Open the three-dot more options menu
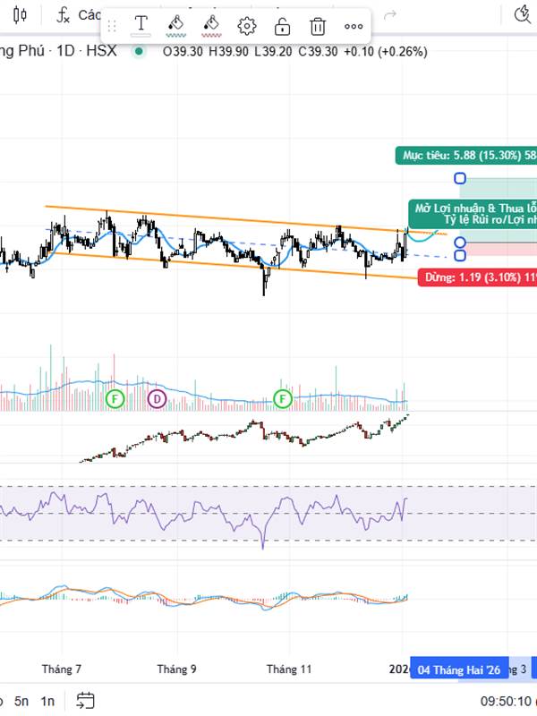Screen dimensions: 537x716 point(354,27)
